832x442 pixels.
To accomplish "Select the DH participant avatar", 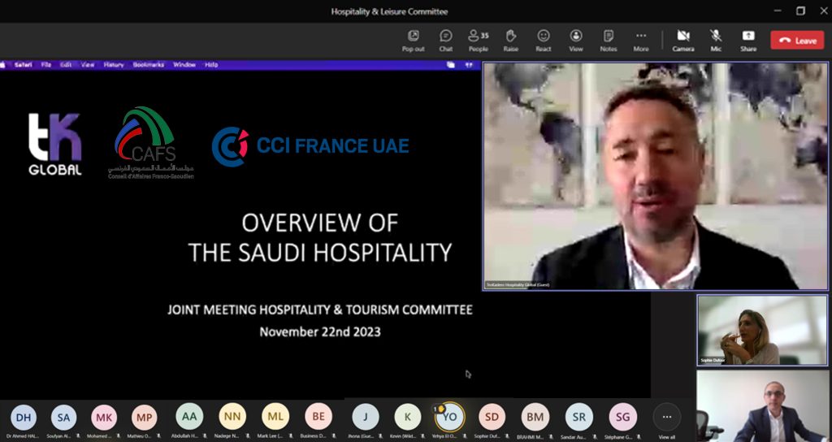I will point(24,417).
